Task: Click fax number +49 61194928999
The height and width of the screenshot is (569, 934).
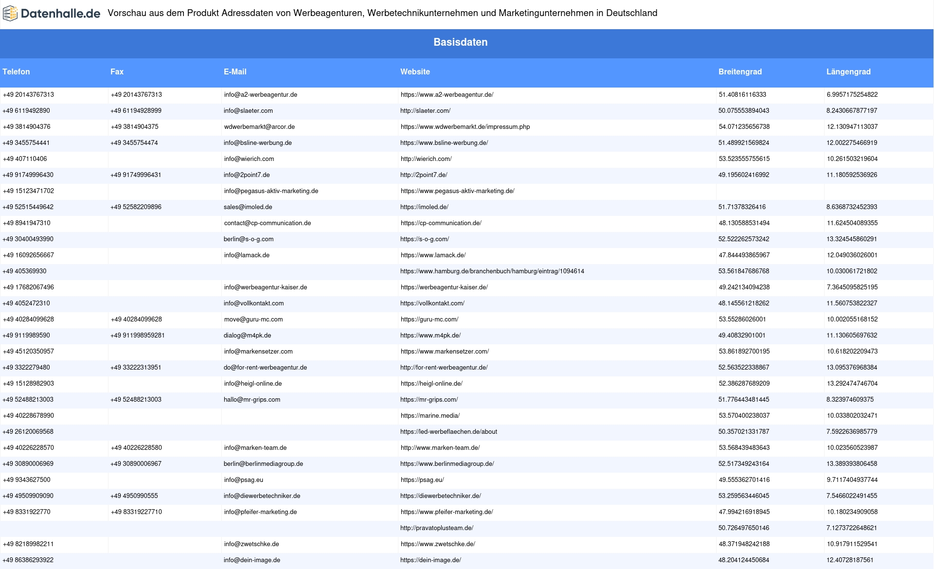Action: click(x=136, y=111)
